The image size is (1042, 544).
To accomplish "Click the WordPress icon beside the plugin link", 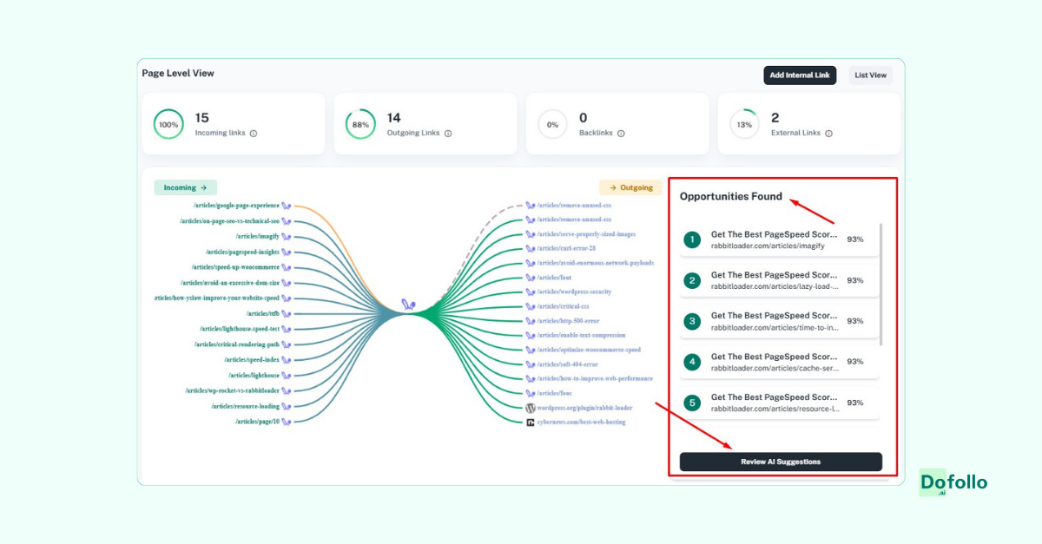I will pyautogui.click(x=530, y=407).
